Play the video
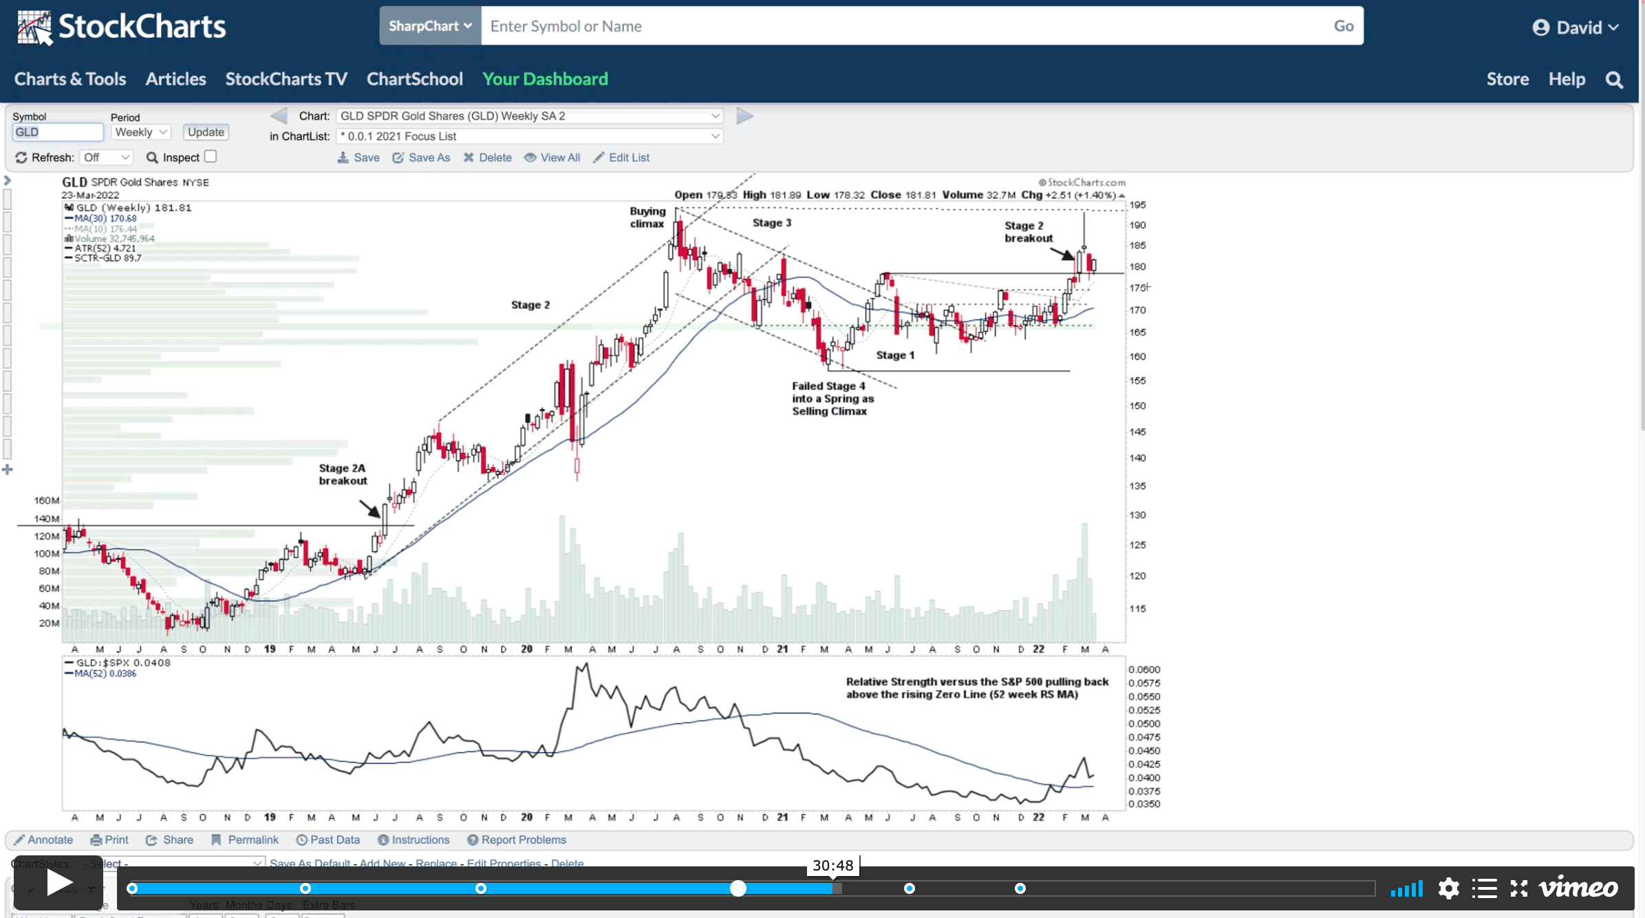The height and width of the screenshot is (918, 1645). pyautogui.click(x=58, y=883)
